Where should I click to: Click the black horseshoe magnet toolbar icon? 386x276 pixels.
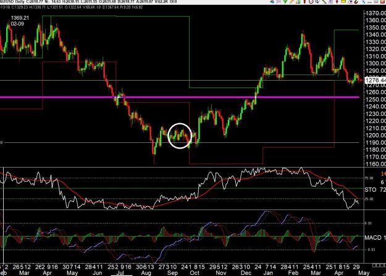[356, 1]
